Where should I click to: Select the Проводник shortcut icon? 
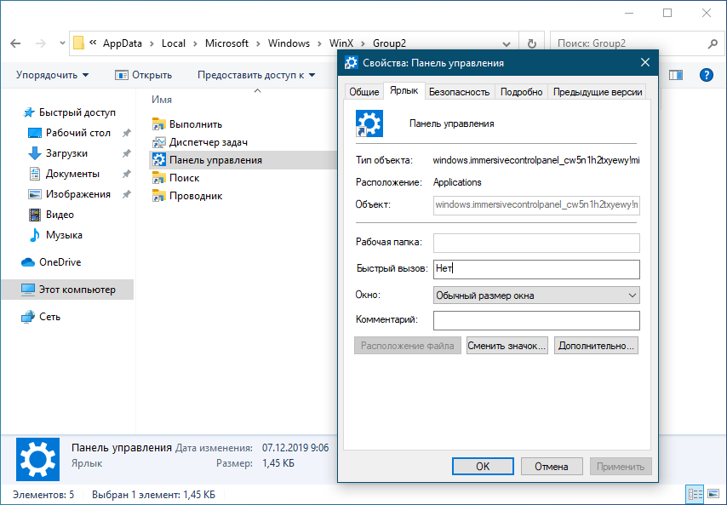(158, 196)
